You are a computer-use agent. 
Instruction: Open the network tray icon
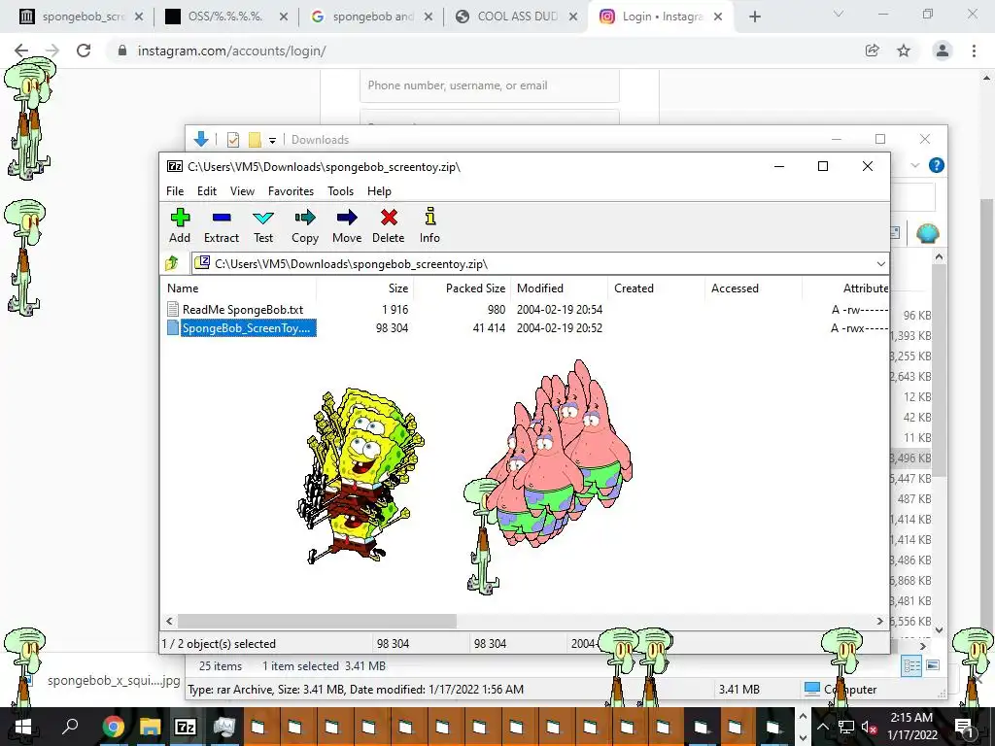click(x=846, y=727)
